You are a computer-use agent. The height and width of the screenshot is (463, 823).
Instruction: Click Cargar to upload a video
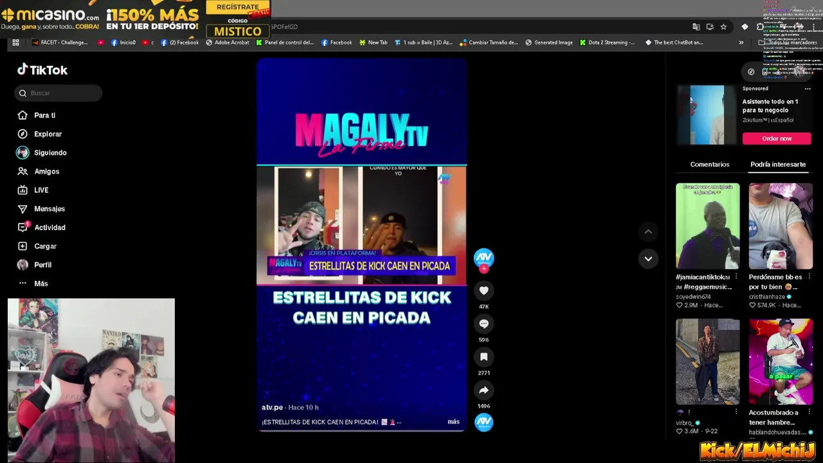pyautogui.click(x=45, y=246)
